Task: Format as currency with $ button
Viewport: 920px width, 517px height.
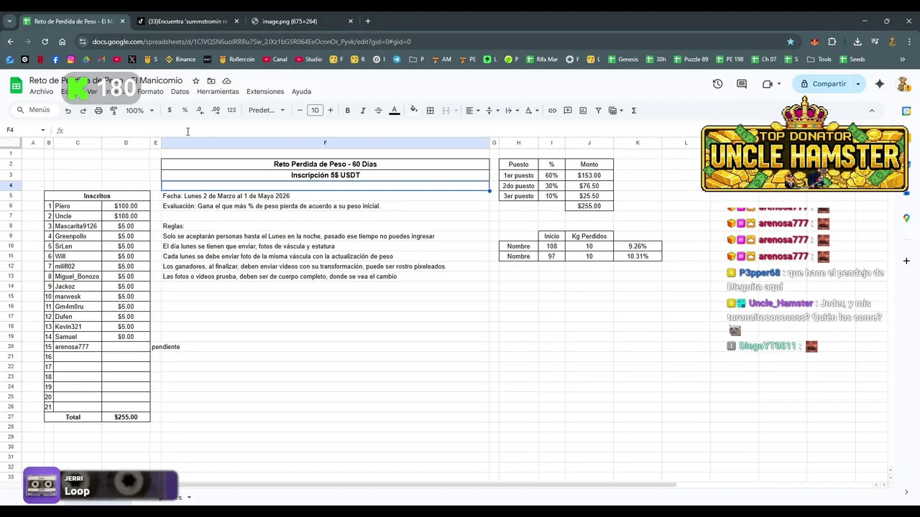Action: pos(170,111)
